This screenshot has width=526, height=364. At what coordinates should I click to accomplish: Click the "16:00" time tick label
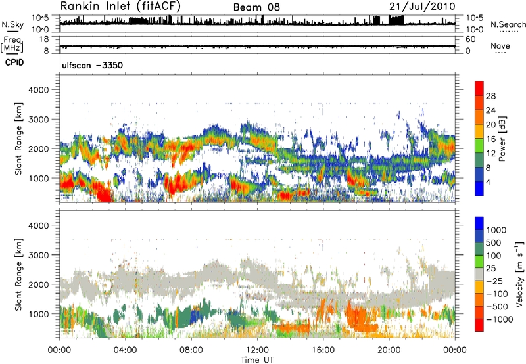coord(323,350)
